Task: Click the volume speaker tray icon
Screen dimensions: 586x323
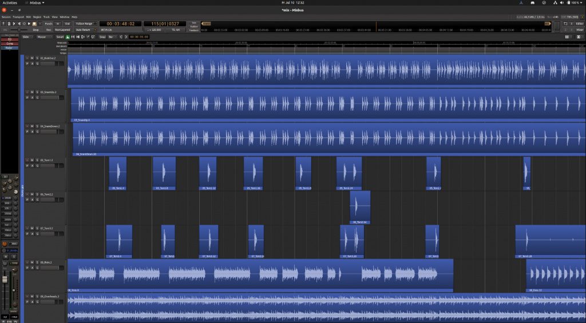Action: click(x=562, y=3)
